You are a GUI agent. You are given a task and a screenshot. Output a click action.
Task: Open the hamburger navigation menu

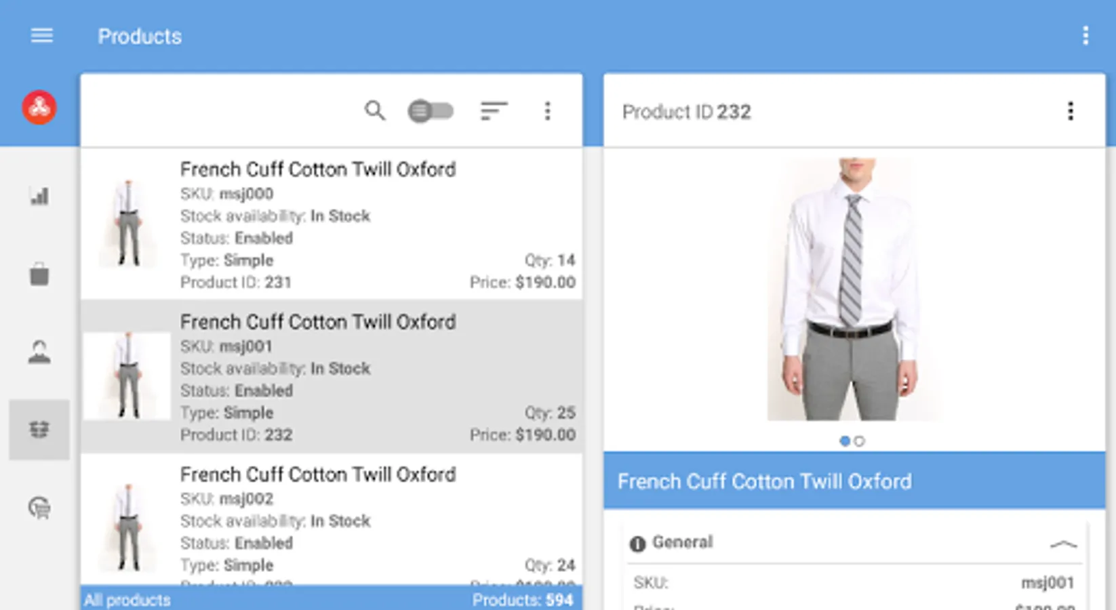pos(41,35)
